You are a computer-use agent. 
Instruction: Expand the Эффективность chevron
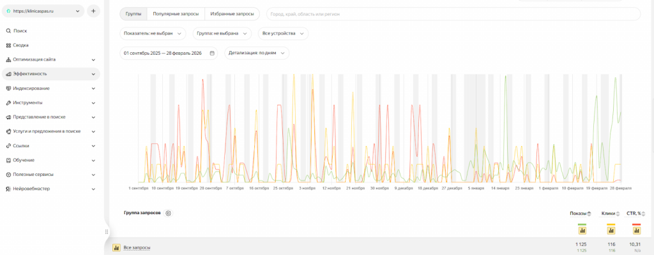pos(93,74)
